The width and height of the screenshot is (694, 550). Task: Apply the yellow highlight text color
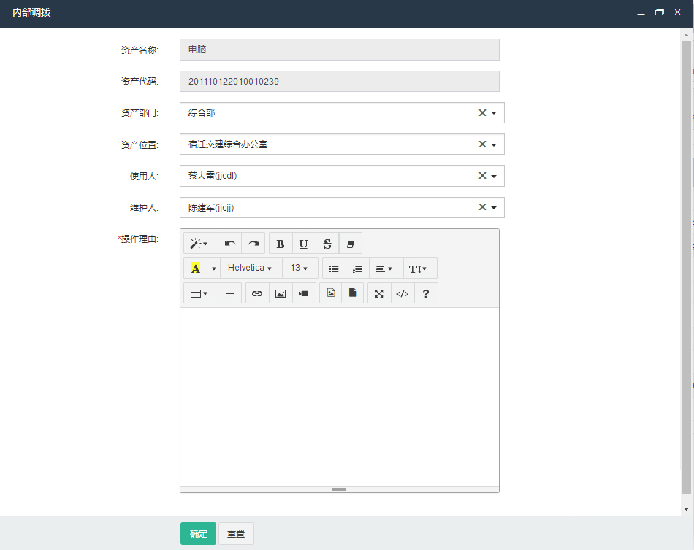point(195,268)
